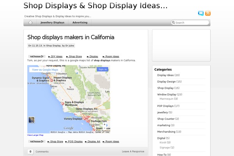234x156 pixels.
Task: Click the Optec Displays, Inc. map label
Action: tap(87, 109)
